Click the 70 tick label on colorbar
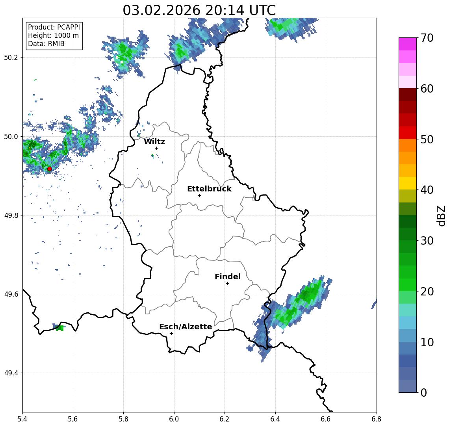This screenshot has height=427, width=451. [427, 38]
